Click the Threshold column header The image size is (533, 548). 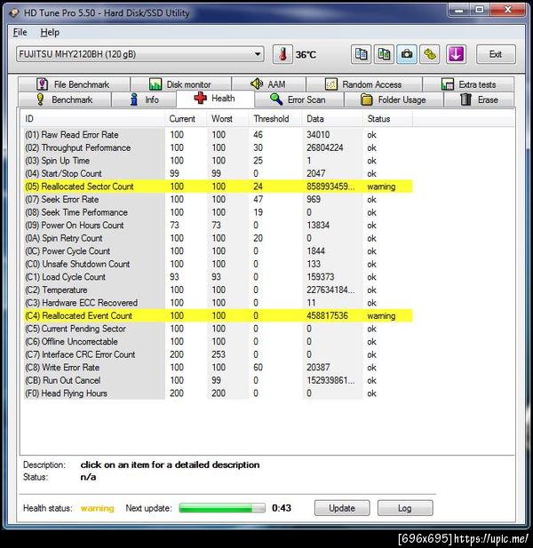[275, 119]
